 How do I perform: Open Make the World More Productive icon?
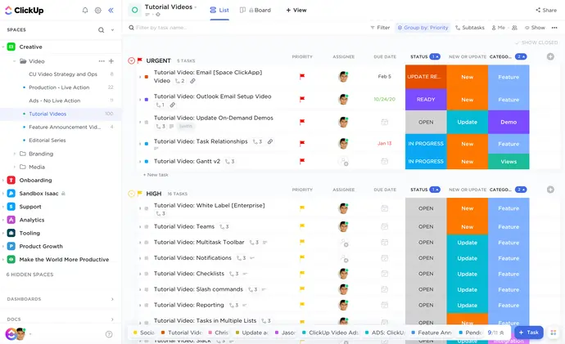(11, 259)
